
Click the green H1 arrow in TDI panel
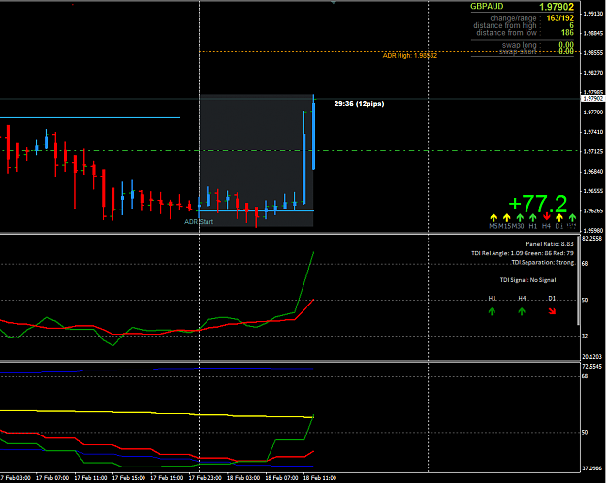click(x=492, y=311)
